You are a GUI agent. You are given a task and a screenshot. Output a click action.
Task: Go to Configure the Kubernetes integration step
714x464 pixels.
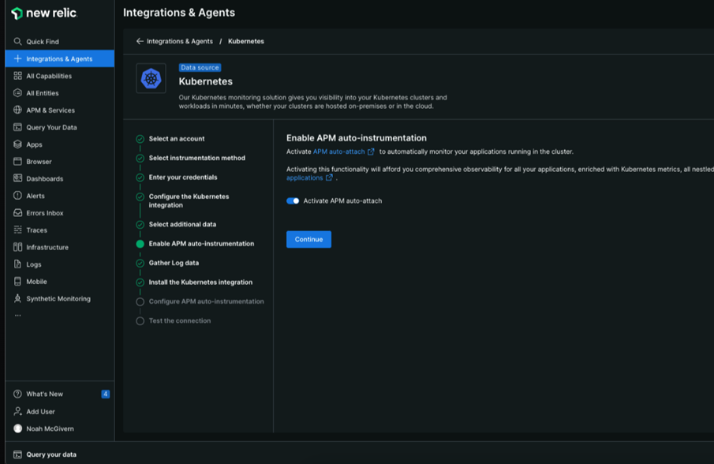click(x=189, y=200)
